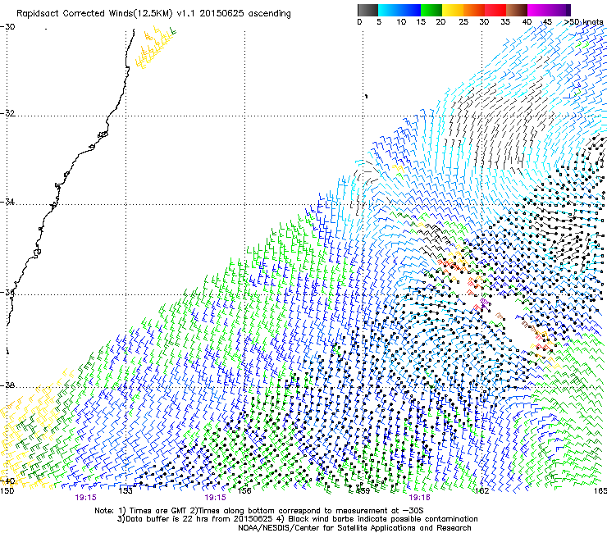
Task: Click the latitude label "-32"
Action: tap(7, 113)
